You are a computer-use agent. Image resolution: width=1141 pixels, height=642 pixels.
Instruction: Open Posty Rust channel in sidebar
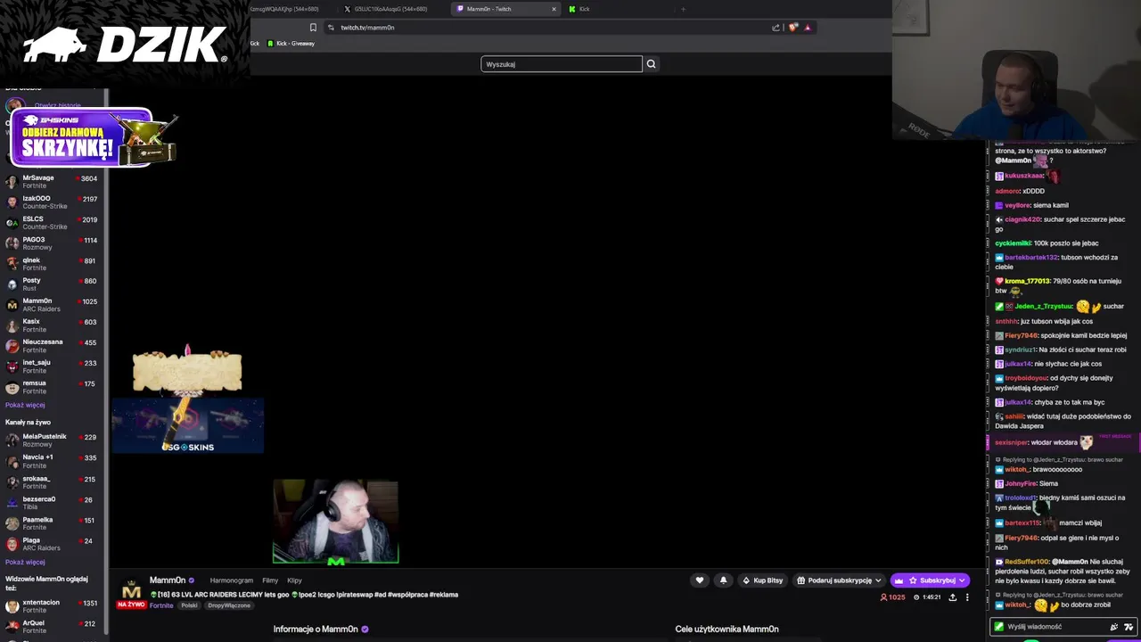[53, 284]
